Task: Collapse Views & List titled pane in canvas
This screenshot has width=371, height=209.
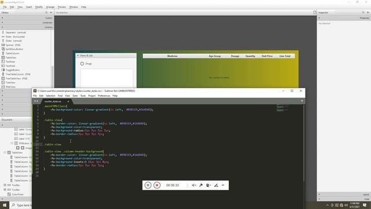Action: 78,56
